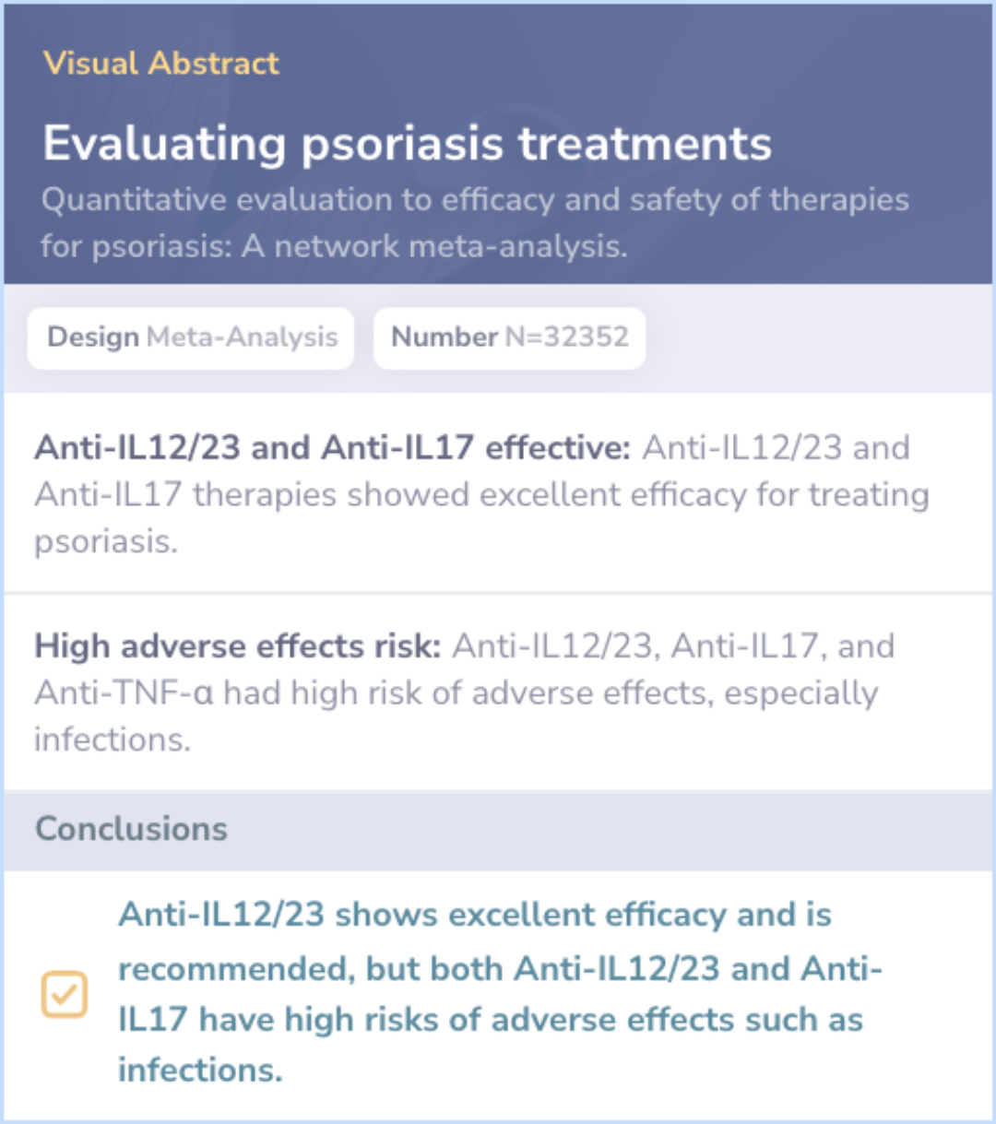The height and width of the screenshot is (1124, 996).
Task: Select the bold 'Anti-IL12/23 and Anti-IL17 effective:' heading
Action: point(332,447)
